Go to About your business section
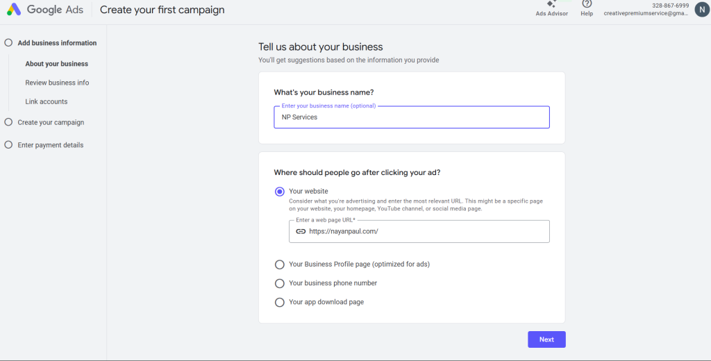The height and width of the screenshot is (361, 711). click(x=56, y=64)
